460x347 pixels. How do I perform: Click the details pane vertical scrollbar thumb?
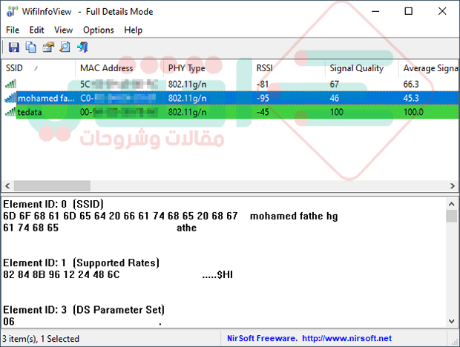(x=452, y=217)
